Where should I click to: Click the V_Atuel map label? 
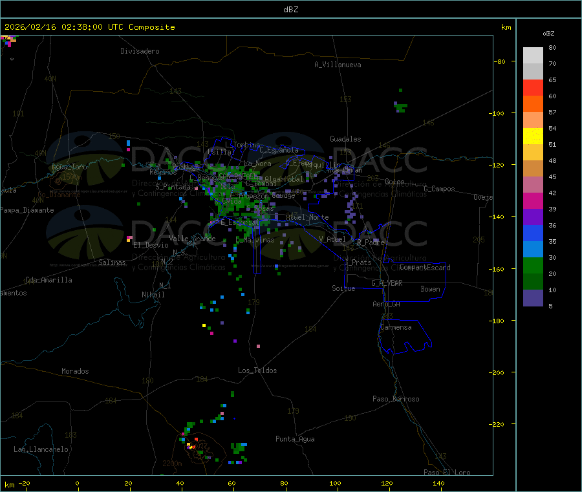pos(332,239)
